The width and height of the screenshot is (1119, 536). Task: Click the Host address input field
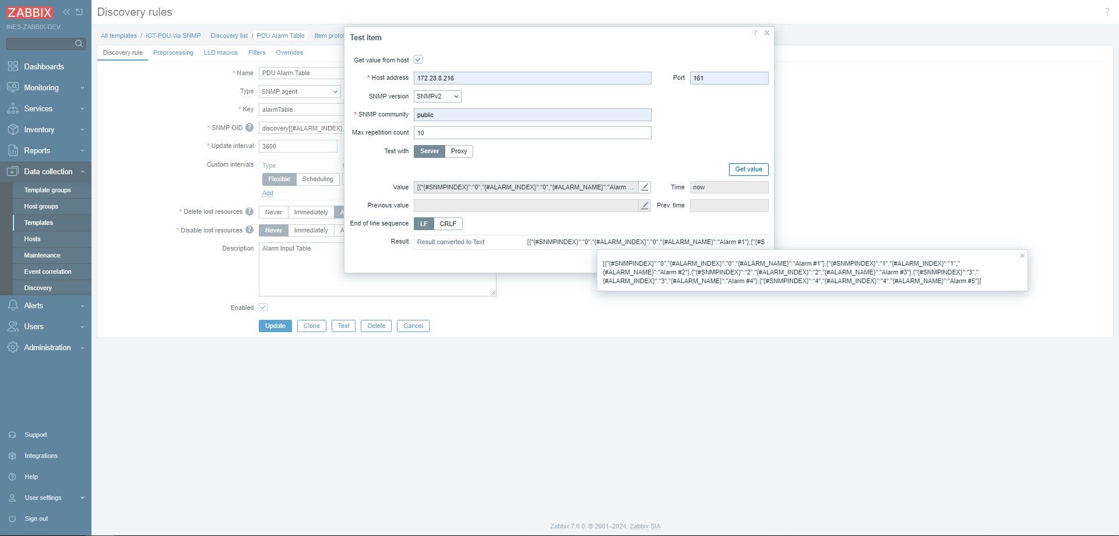pos(532,78)
